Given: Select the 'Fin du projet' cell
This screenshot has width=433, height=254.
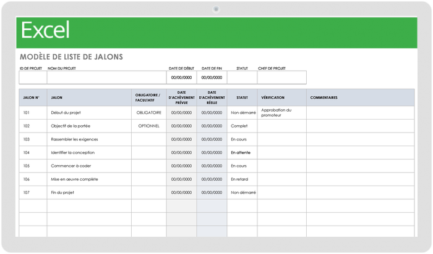Looking at the screenshot, I should 89,192.
